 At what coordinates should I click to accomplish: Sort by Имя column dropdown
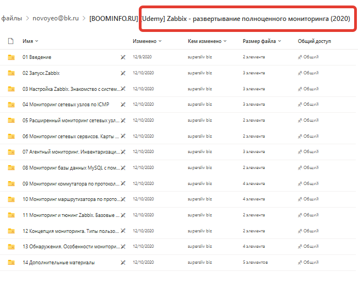(30, 41)
